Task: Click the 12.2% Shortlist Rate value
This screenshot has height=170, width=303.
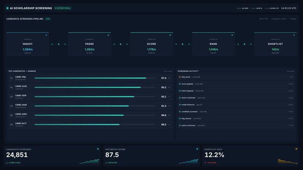Action: click(x=214, y=155)
